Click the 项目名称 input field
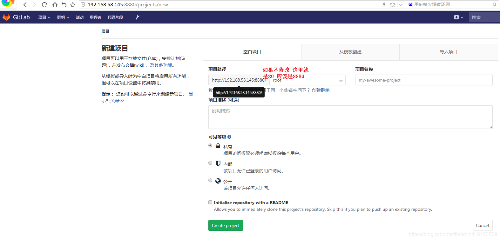This screenshot has height=240, width=500. click(x=424, y=80)
